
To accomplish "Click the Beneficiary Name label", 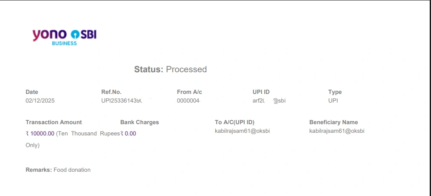I will click(333, 122).
